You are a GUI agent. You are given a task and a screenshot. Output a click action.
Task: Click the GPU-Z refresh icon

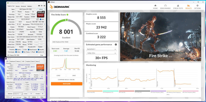(42, 6)
